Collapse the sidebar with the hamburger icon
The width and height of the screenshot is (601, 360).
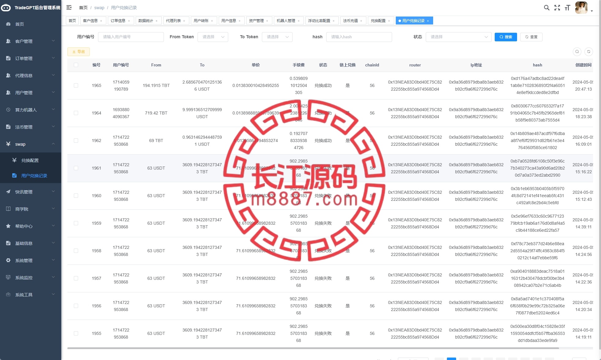69,7
